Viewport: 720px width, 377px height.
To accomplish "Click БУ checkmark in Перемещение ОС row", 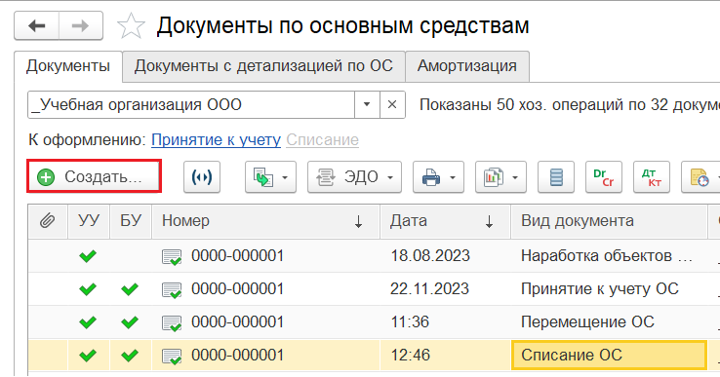I will coord(130,322).
